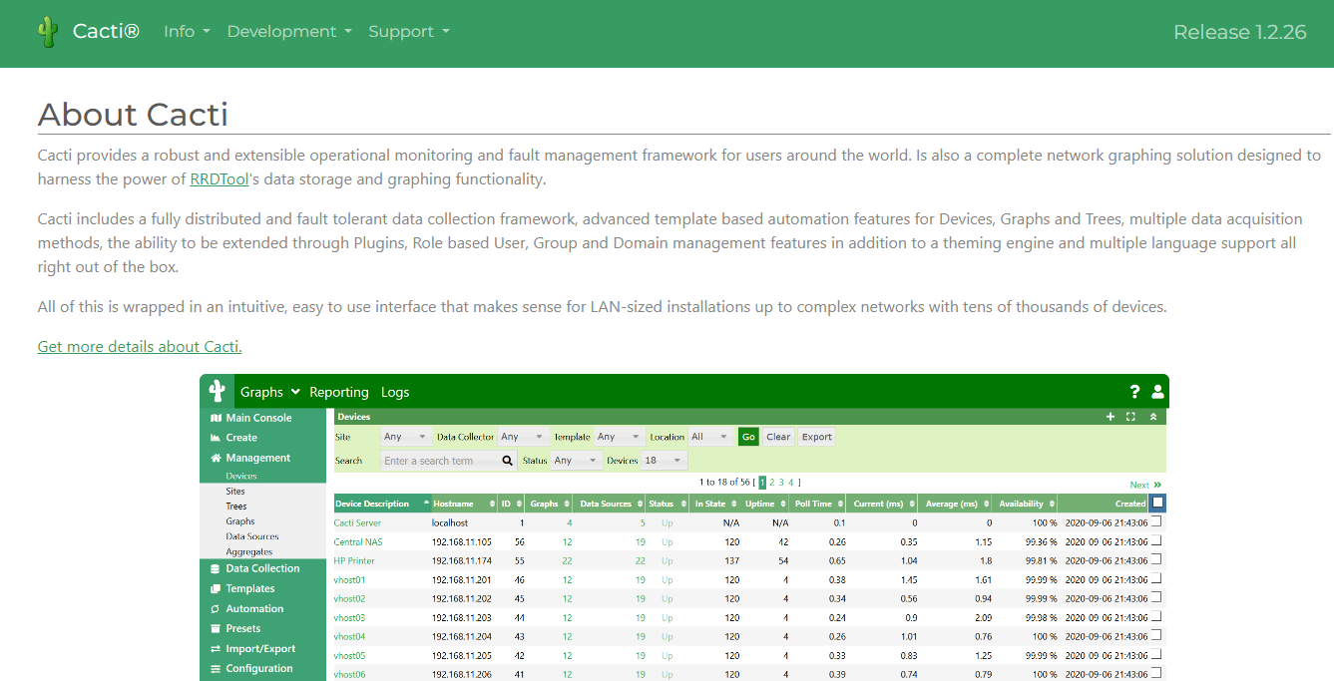
Task: Open the Development dropdown menu
Action: tap(289, 32)
